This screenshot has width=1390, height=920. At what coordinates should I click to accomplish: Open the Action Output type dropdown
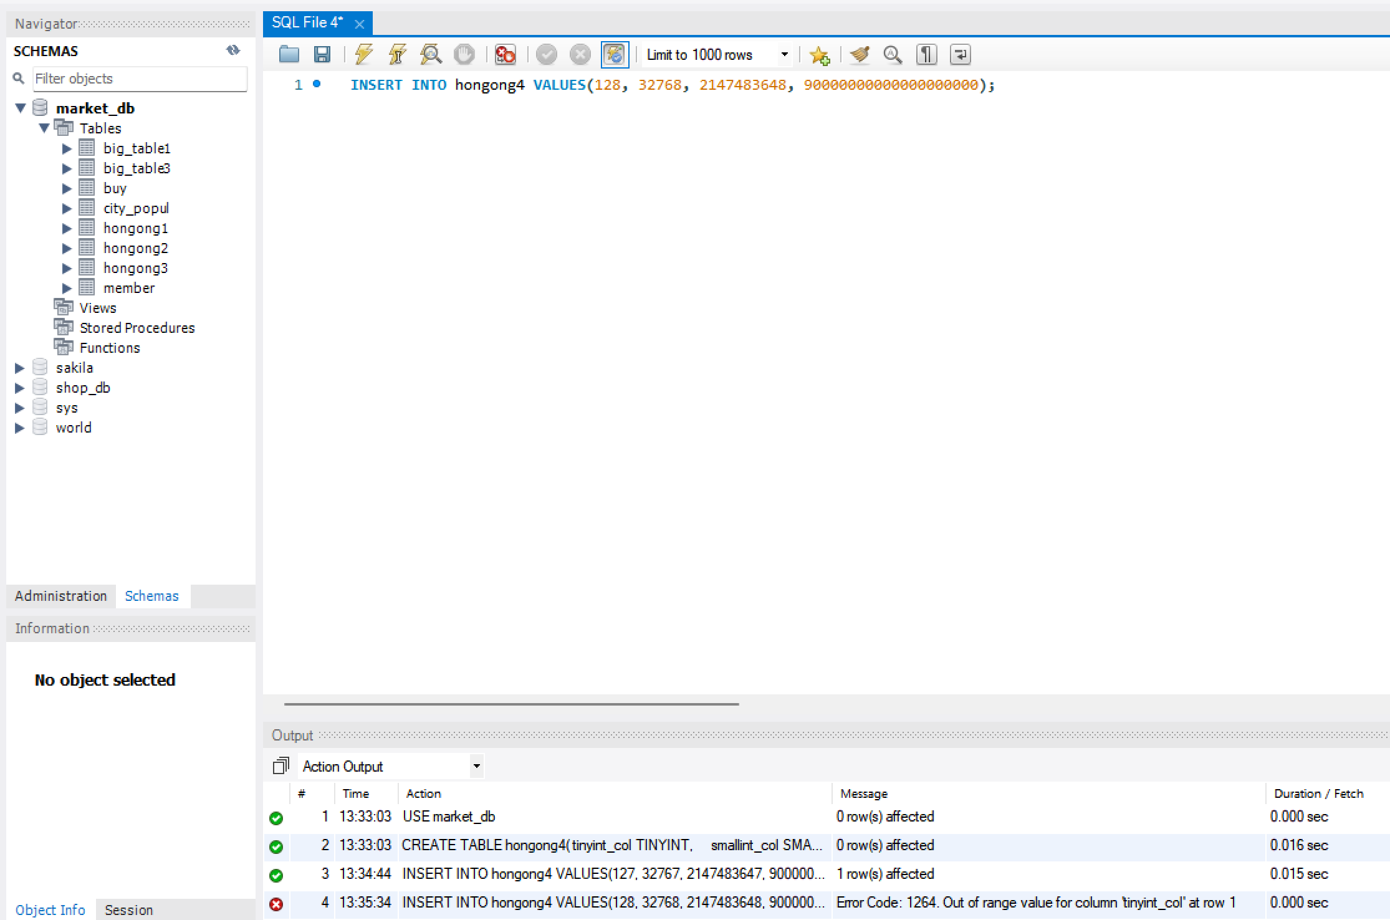pyautogui.click(x=476, y=766)
